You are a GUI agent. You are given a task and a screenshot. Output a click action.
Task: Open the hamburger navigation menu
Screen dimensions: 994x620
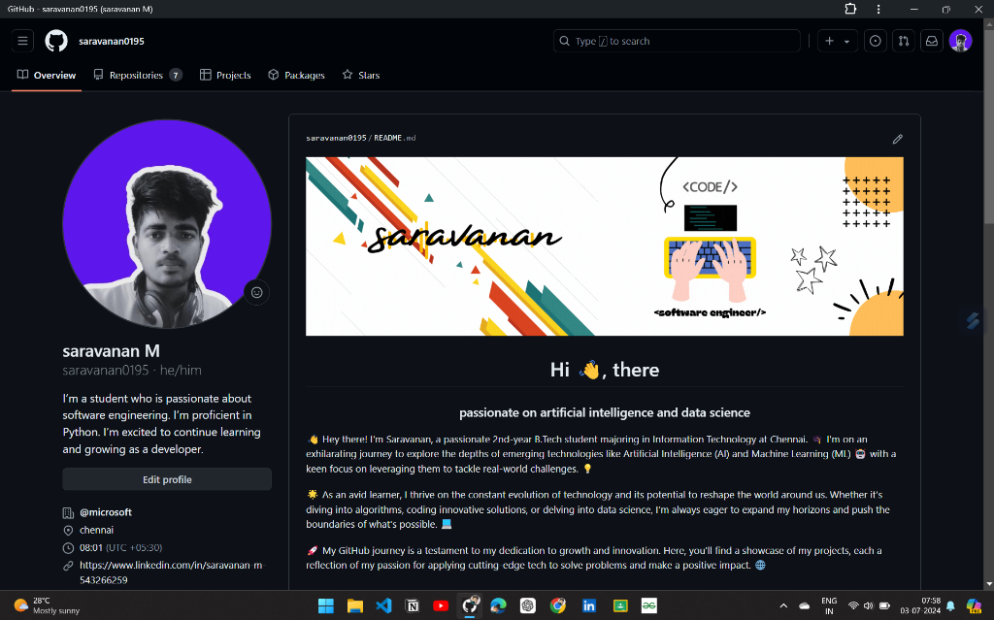click(x=23, y=41)
